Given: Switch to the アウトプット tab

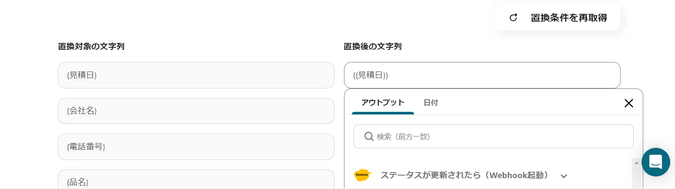Looking at the screenshot, I should click(383, 103).
